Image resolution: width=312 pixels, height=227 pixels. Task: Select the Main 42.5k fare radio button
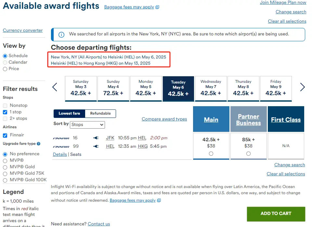[211, 154]
